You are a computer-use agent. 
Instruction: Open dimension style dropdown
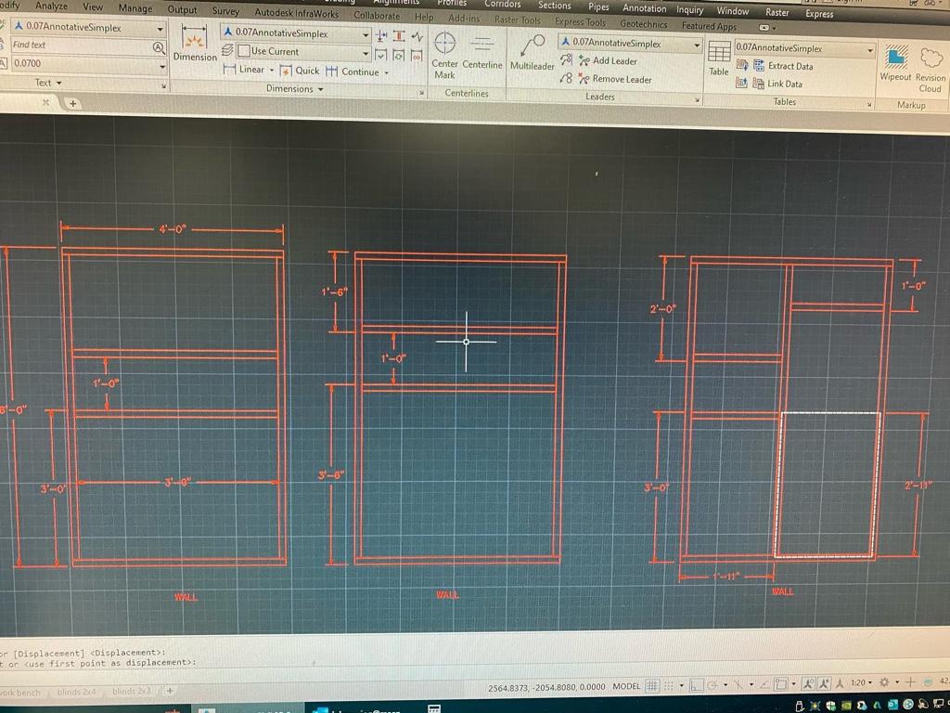pyautogui.click(x=366, y=35)
